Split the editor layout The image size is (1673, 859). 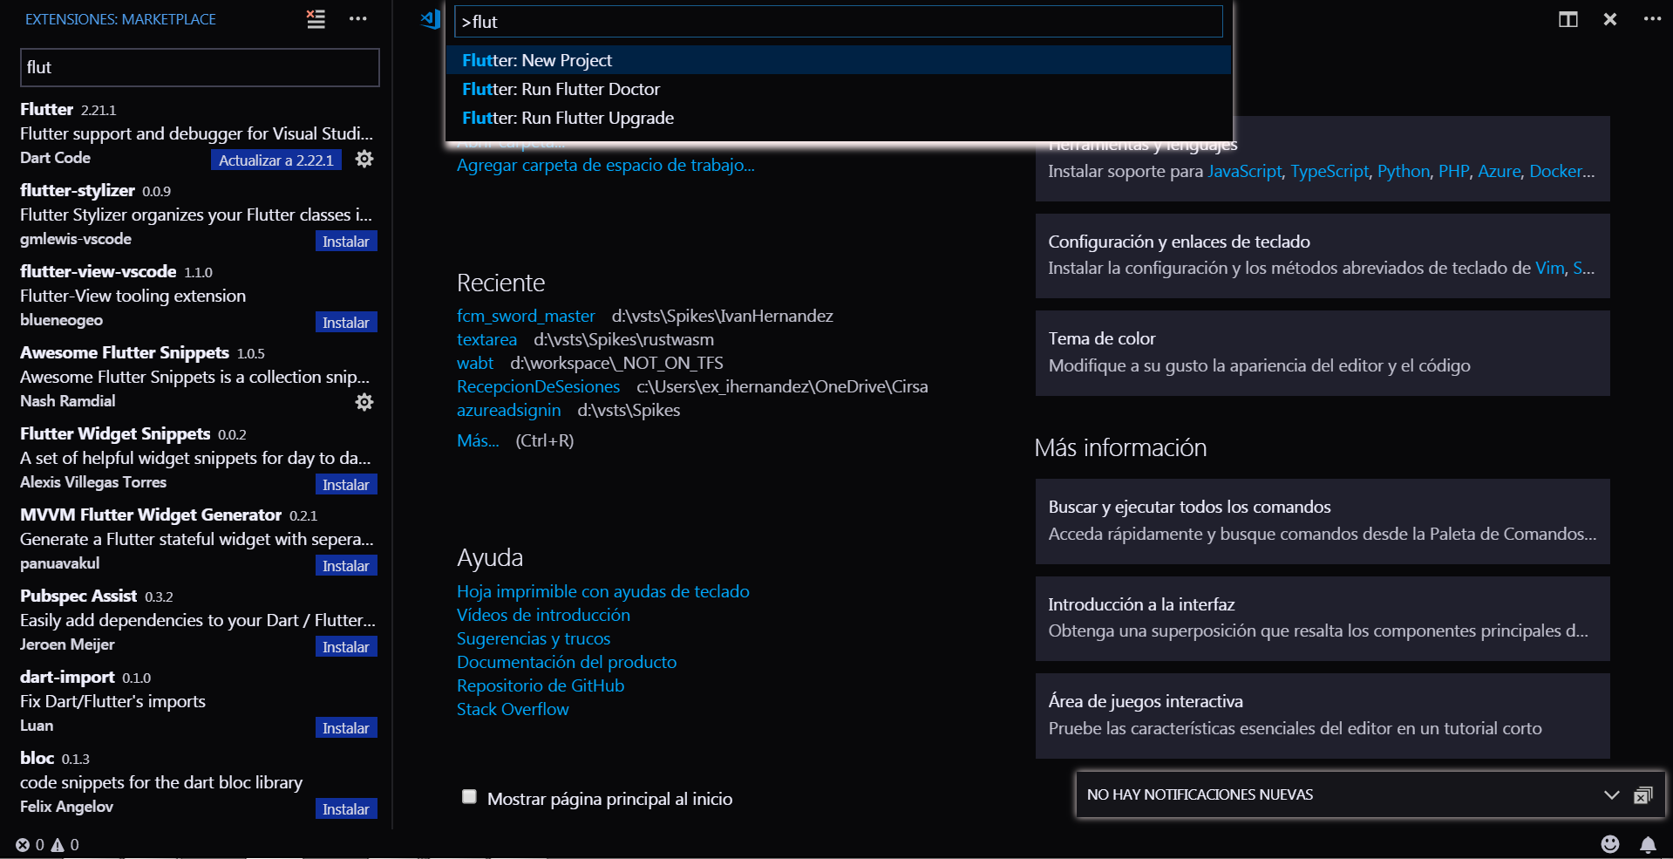point(1568,19)
